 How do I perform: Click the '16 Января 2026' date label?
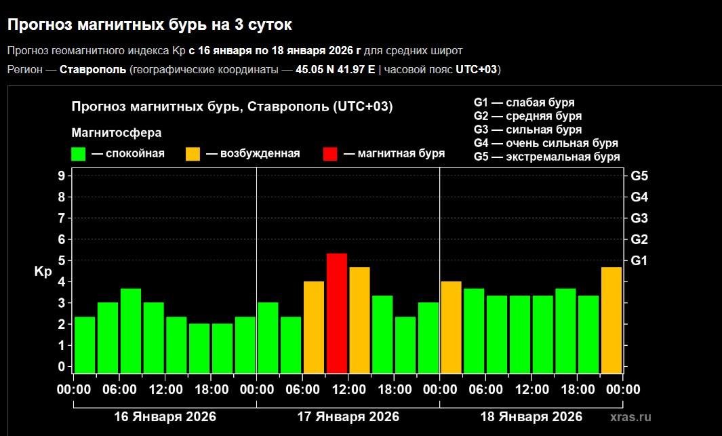click(x=165, y=416)
